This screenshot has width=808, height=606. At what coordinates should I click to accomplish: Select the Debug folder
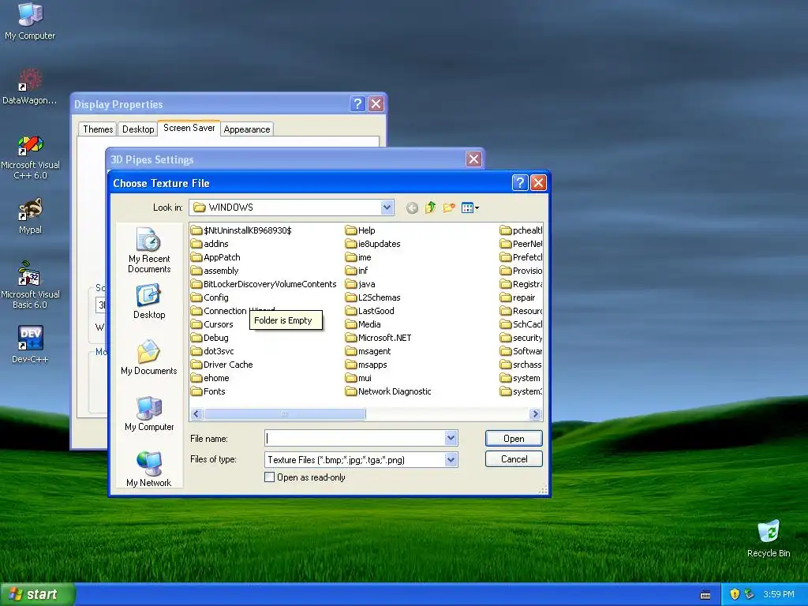pyautogui.click(x=210, y=338)
